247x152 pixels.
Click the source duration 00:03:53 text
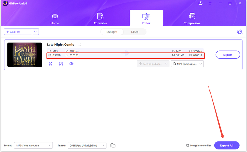pos(74,55)
